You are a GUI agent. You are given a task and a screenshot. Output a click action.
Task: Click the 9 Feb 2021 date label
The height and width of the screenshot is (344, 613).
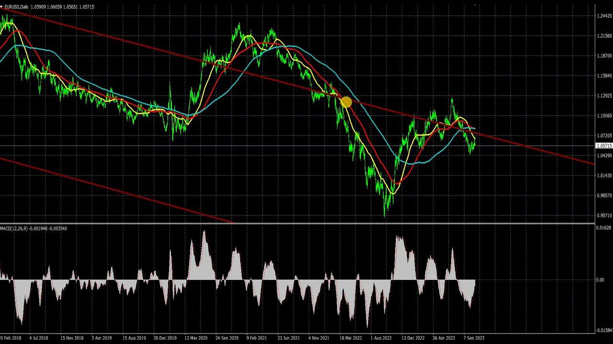tap(257, 338)
